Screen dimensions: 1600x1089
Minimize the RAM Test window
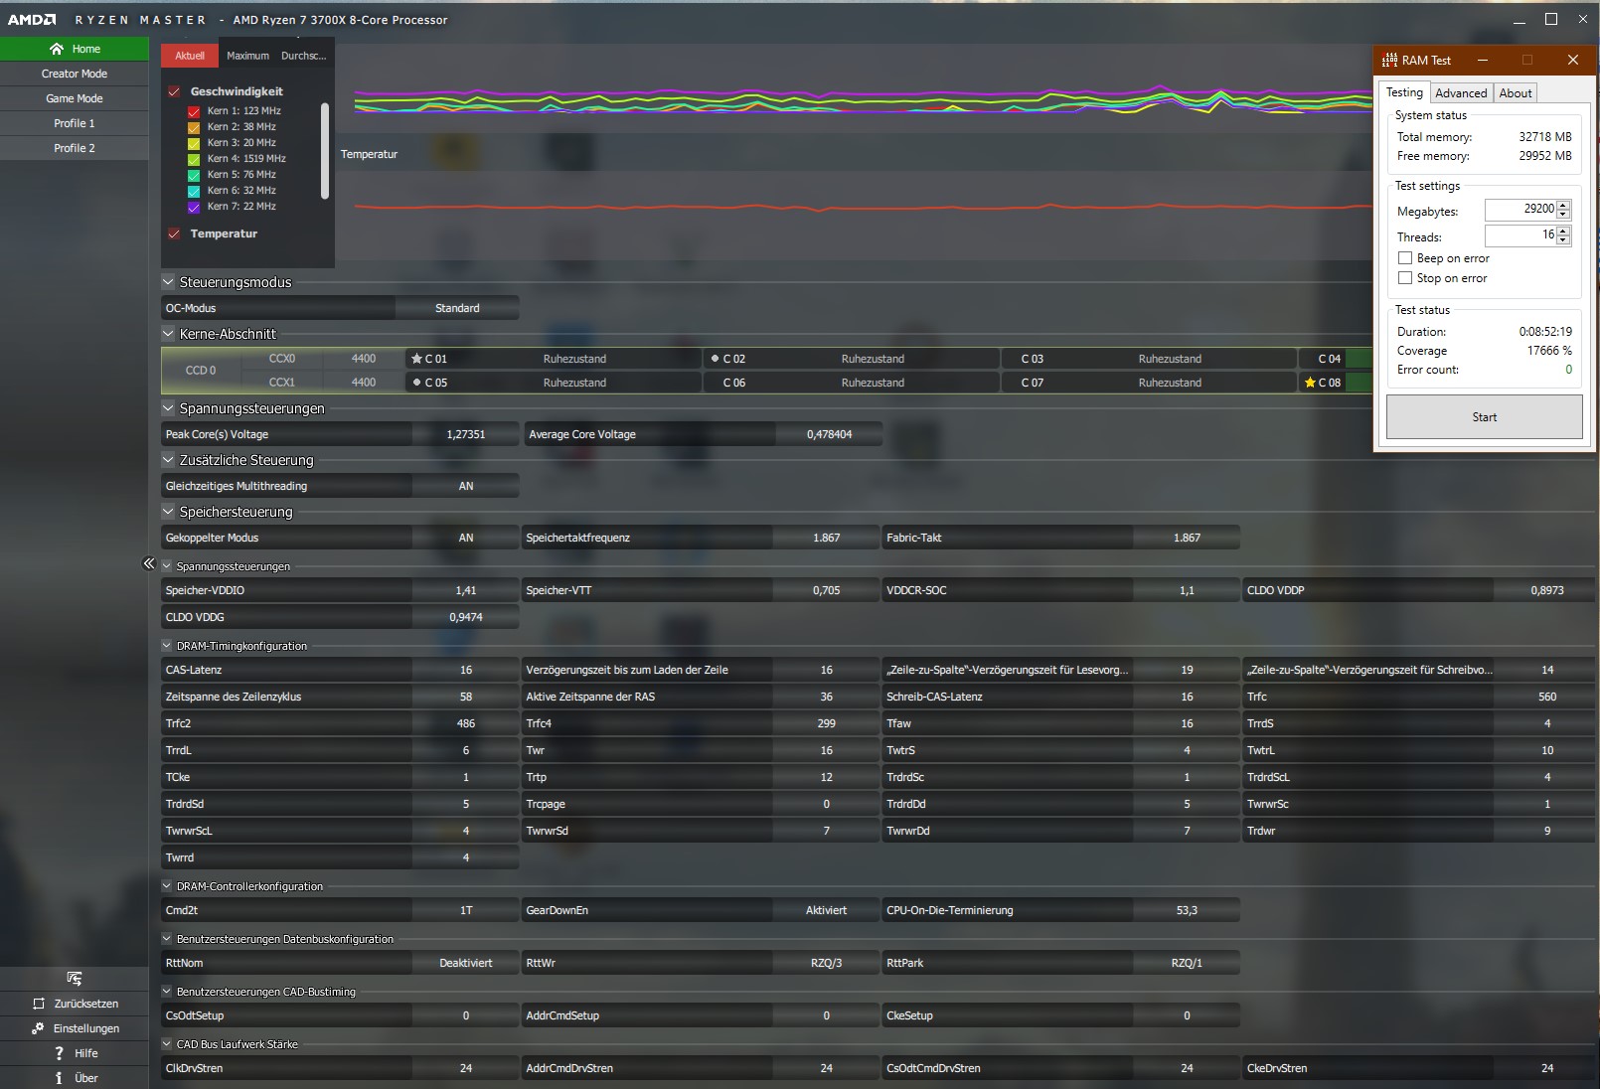(1483, 60)
